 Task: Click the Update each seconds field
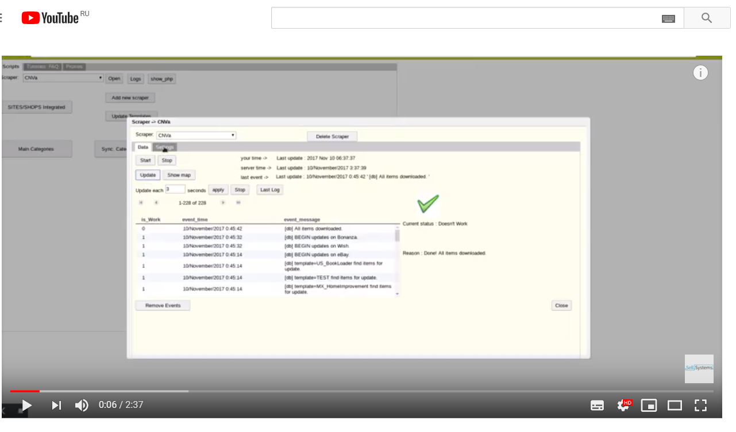[x=175, y=189]
